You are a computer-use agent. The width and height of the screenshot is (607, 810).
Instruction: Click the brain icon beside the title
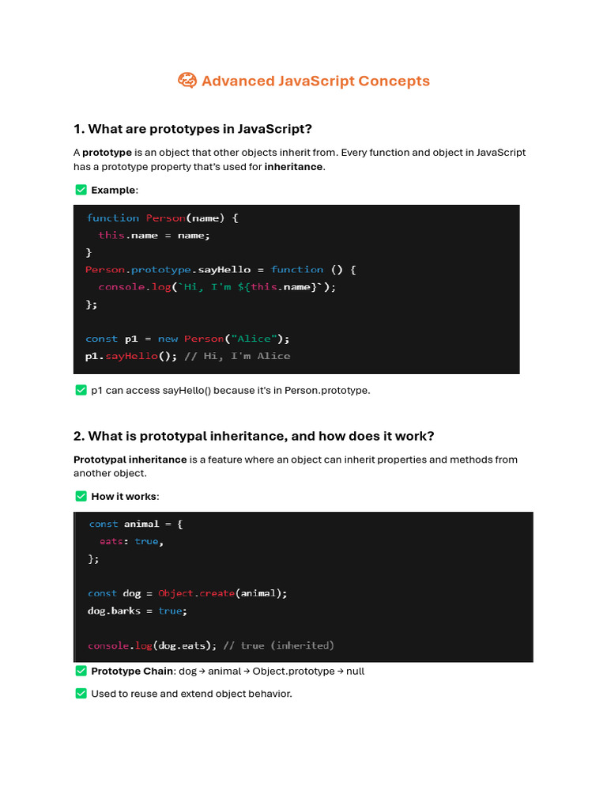tap(187, 81)
